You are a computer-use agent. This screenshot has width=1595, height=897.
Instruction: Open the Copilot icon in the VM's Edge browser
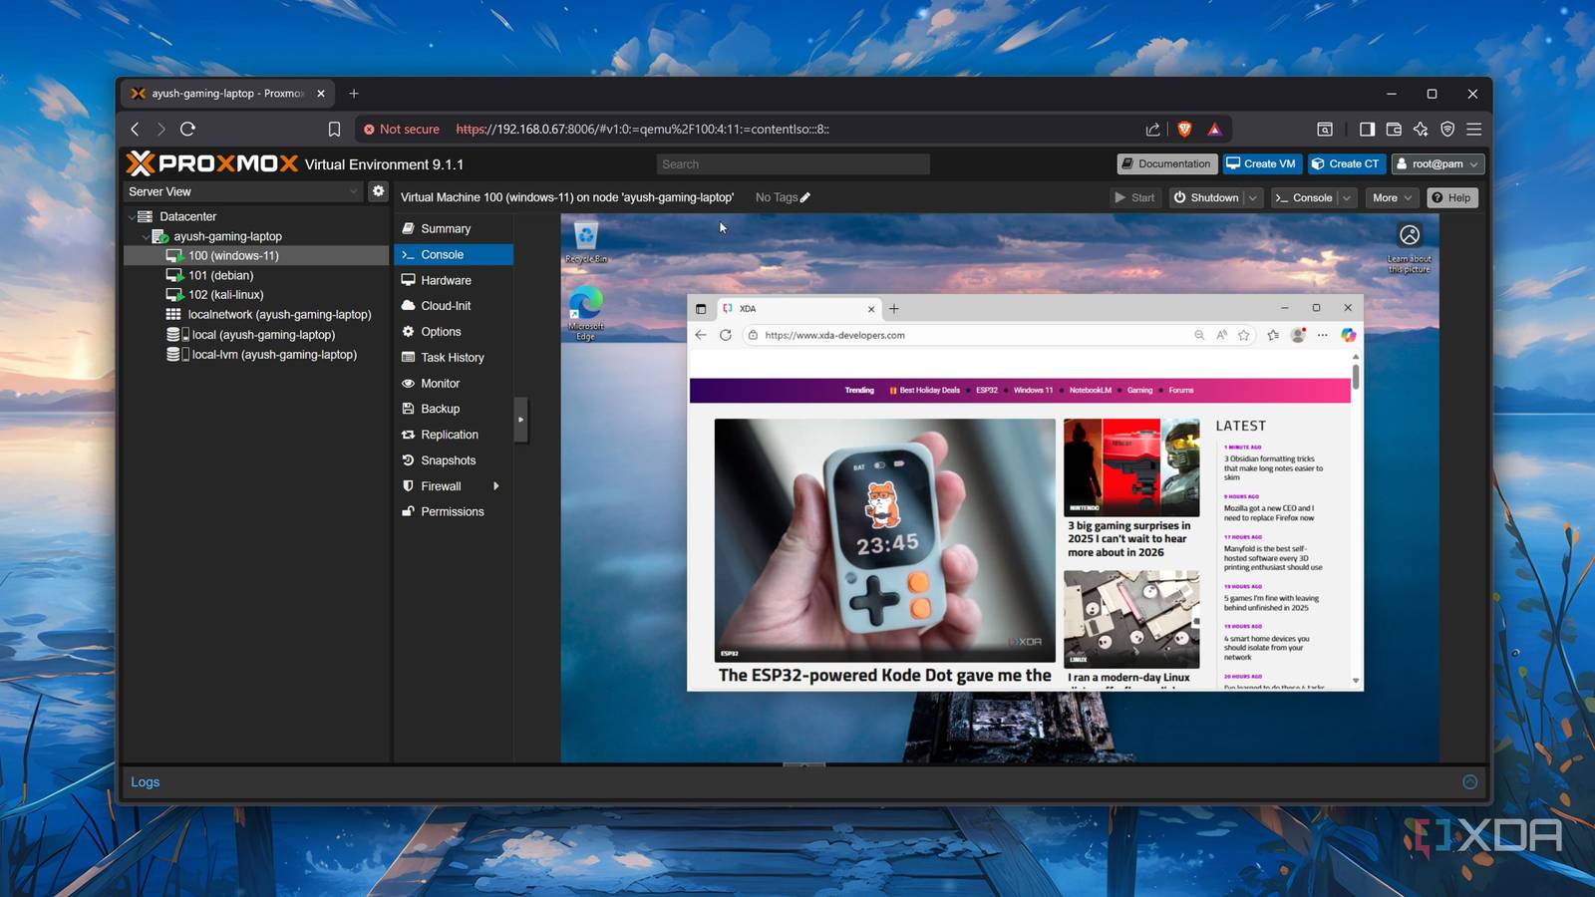coord(1348,335)
